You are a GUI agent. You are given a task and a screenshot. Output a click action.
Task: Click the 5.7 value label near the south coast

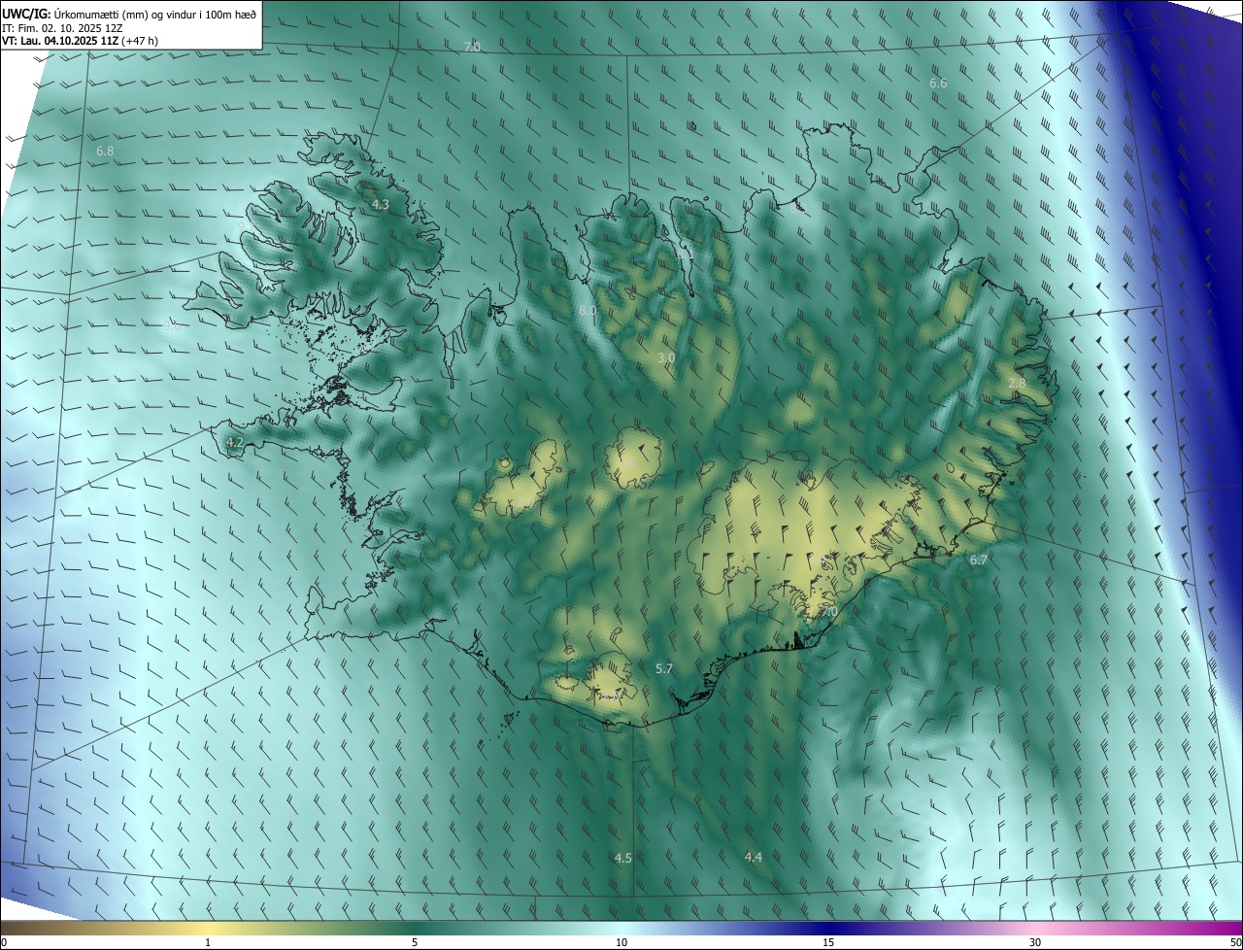click(664, 669)
